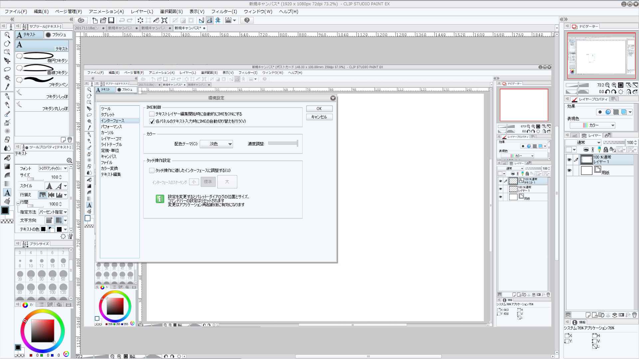The image size is (639, 359).
Task: Switch to 20171118a document tab
Action: click(x=87, y=28)
